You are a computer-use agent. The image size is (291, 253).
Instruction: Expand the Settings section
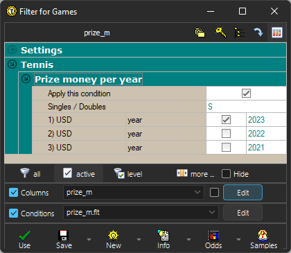[x=12, y=50]
